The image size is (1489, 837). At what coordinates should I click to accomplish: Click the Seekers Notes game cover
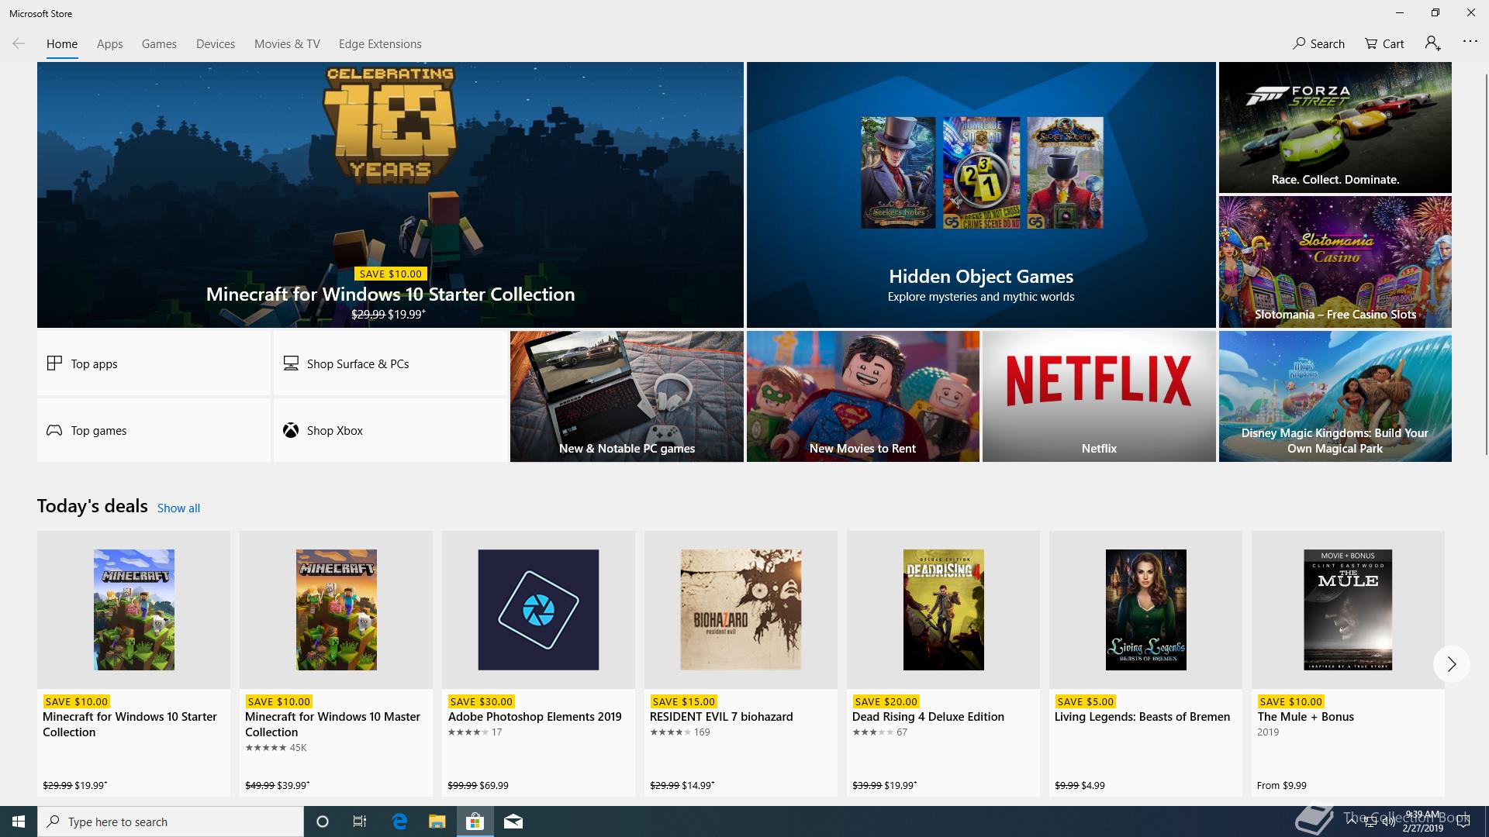tap(898, 173)
